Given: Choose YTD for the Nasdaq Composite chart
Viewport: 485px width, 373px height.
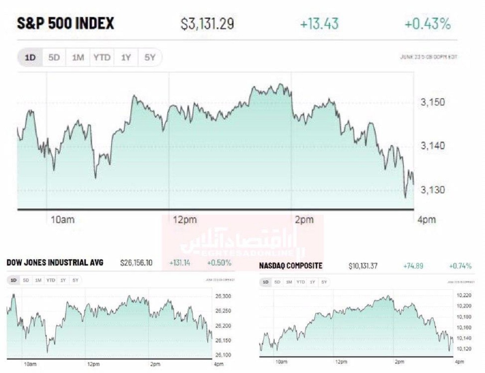Looking at the screenshot, I should 300,282.
